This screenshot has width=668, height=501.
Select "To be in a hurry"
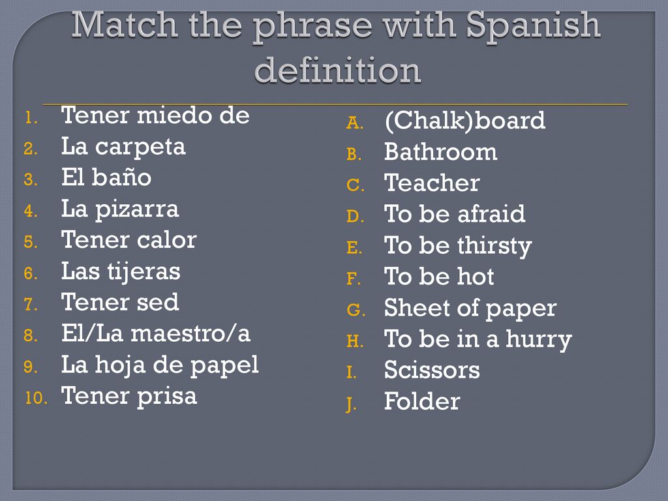478,340
